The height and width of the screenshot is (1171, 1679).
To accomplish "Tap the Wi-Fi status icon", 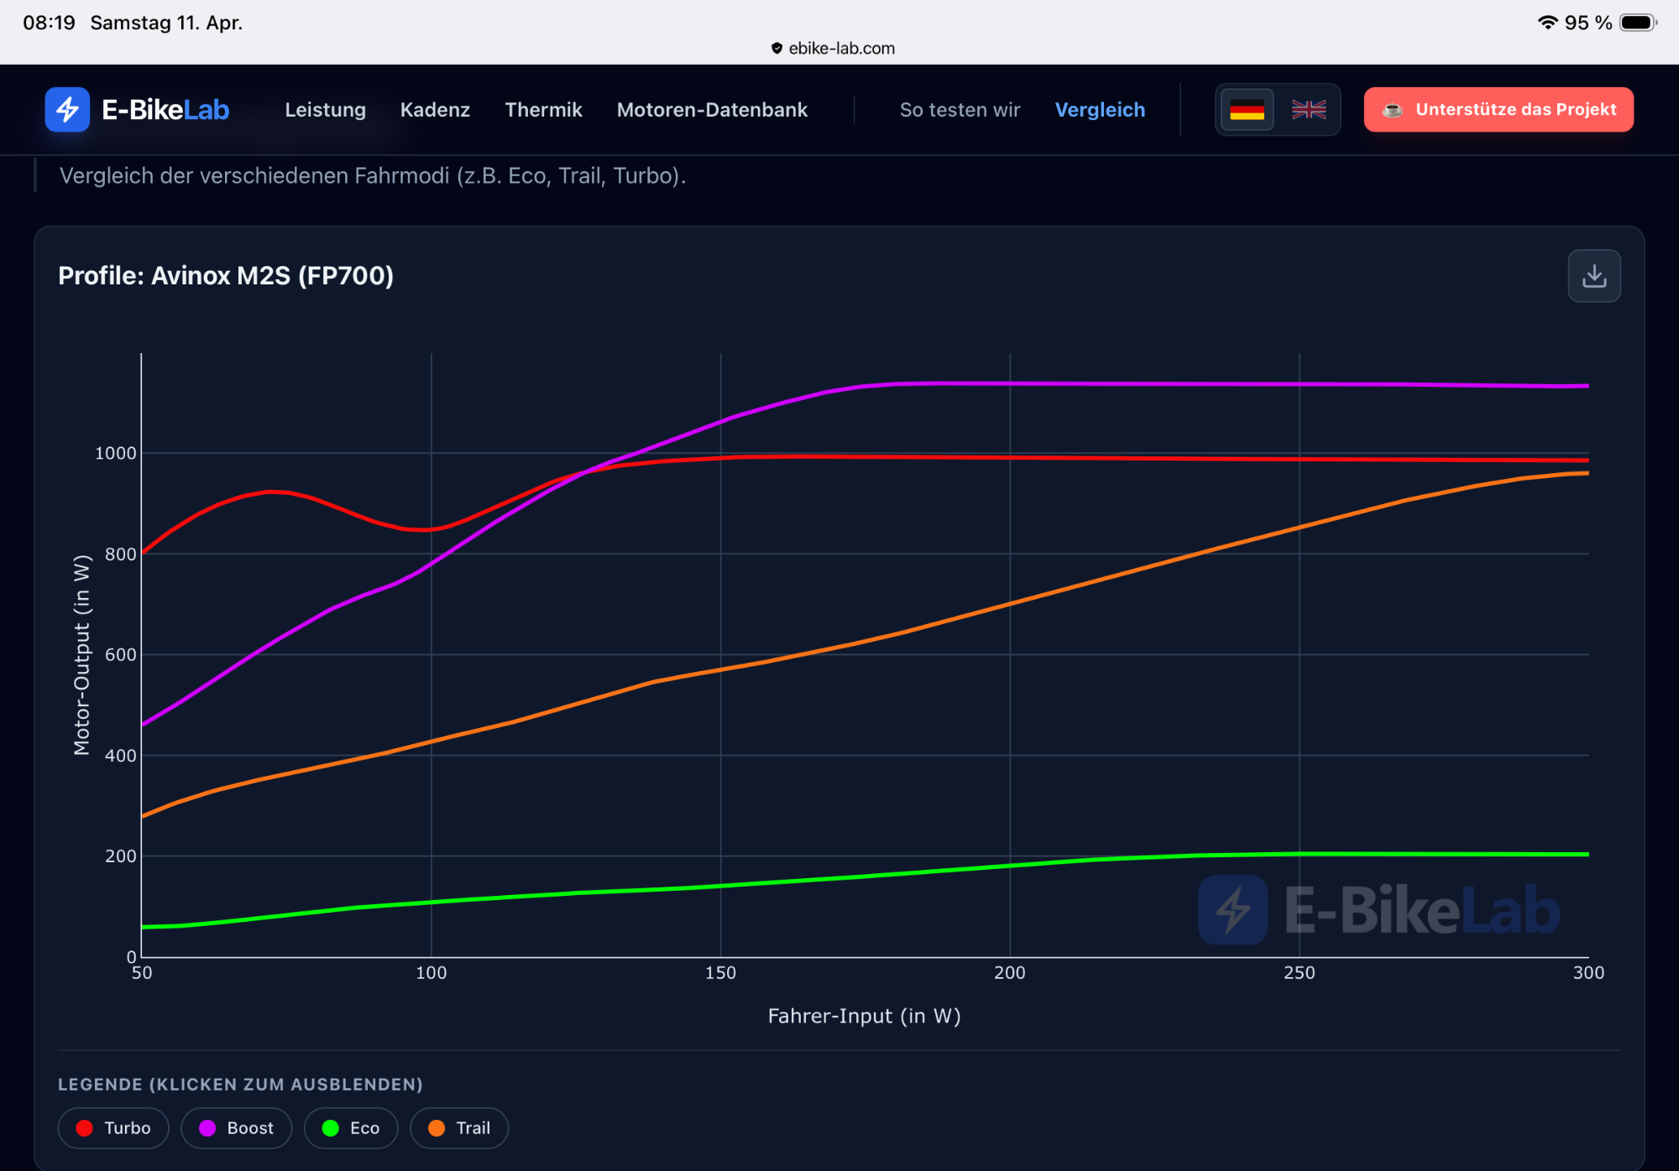I will click(x=1548, y=23).
